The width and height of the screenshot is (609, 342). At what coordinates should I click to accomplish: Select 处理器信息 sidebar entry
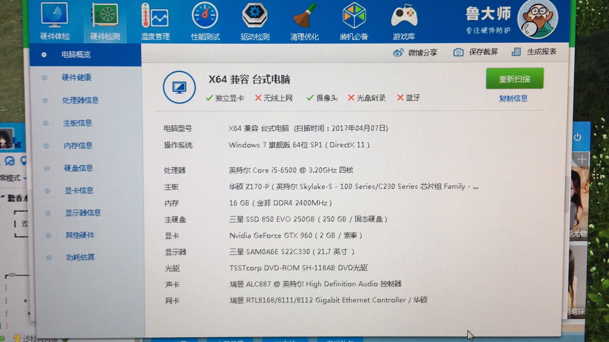coord(80,100)
